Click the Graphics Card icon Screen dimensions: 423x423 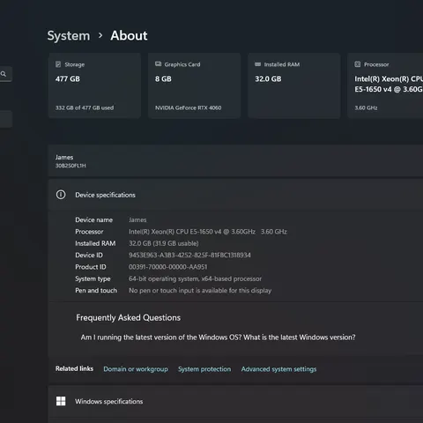[158, 64]
